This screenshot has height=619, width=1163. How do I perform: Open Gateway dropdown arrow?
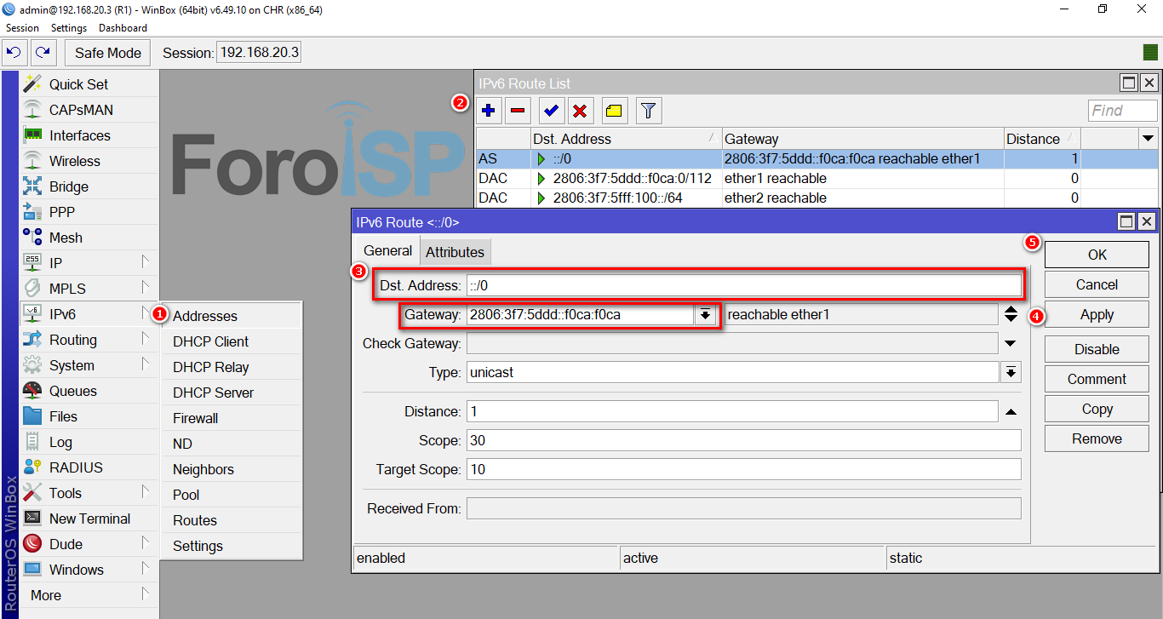coord(705,314)
